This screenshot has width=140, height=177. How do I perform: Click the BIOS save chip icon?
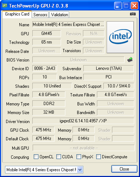coord(130,59)
